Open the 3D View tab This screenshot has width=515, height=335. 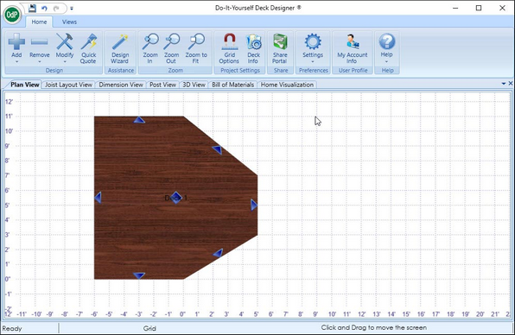(194, 85)
